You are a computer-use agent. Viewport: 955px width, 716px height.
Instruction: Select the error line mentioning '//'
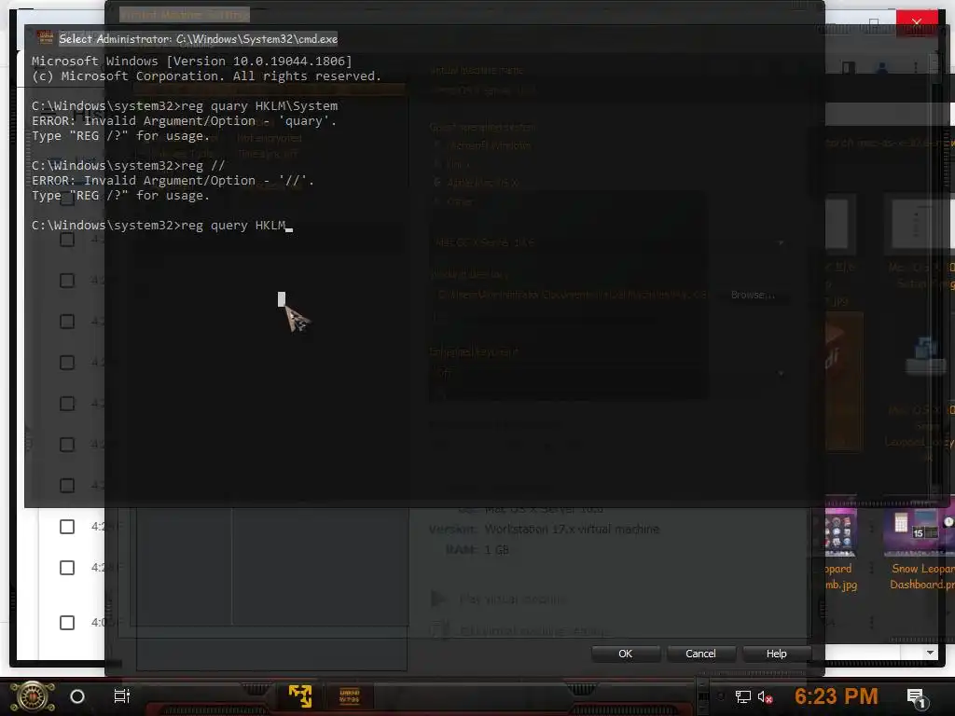(173, 180)
